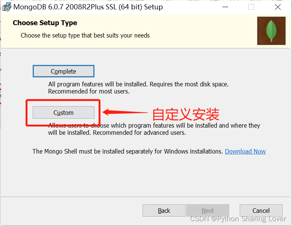The image size is (292, 226).
Task: Click the 'Recommended for advanced users' description
Action: point(154,129)
